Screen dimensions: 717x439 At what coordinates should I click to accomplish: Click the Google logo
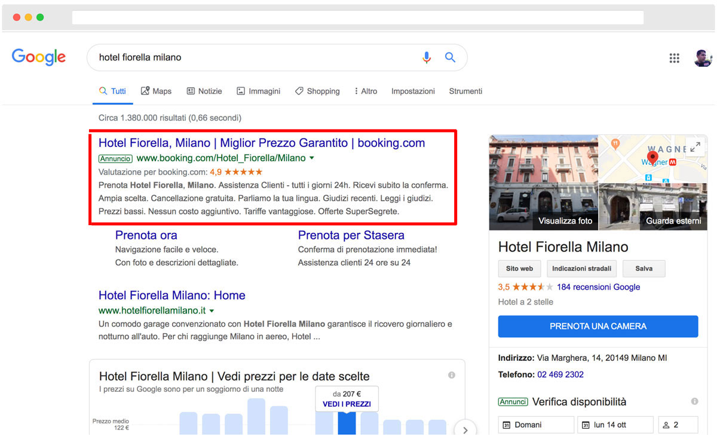[39, 57]
